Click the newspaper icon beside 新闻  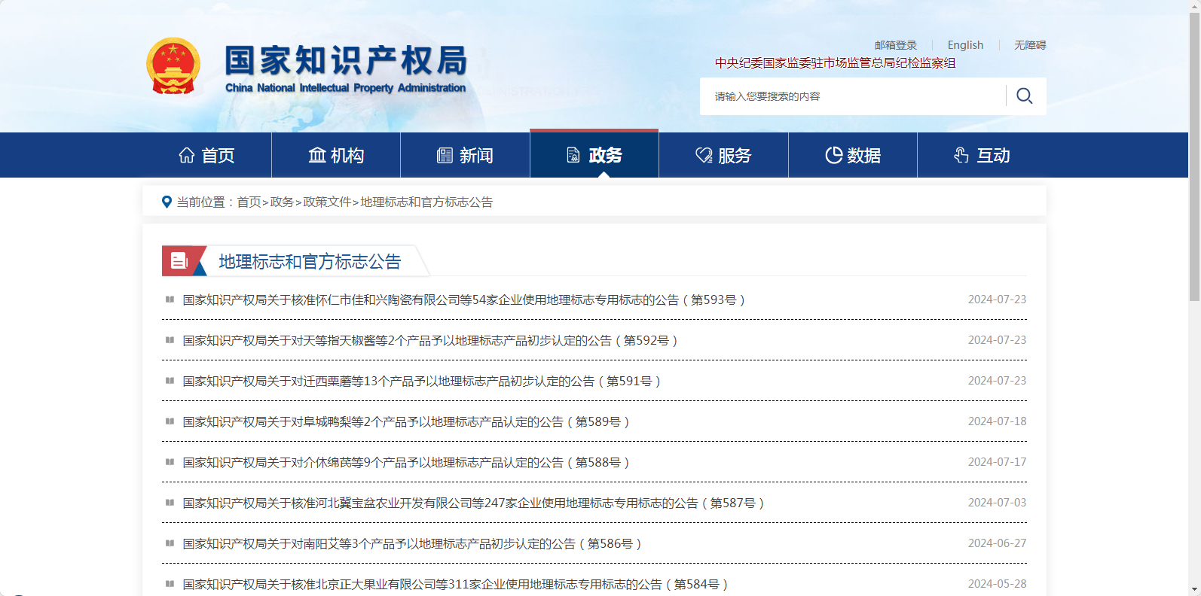(445, 155)
